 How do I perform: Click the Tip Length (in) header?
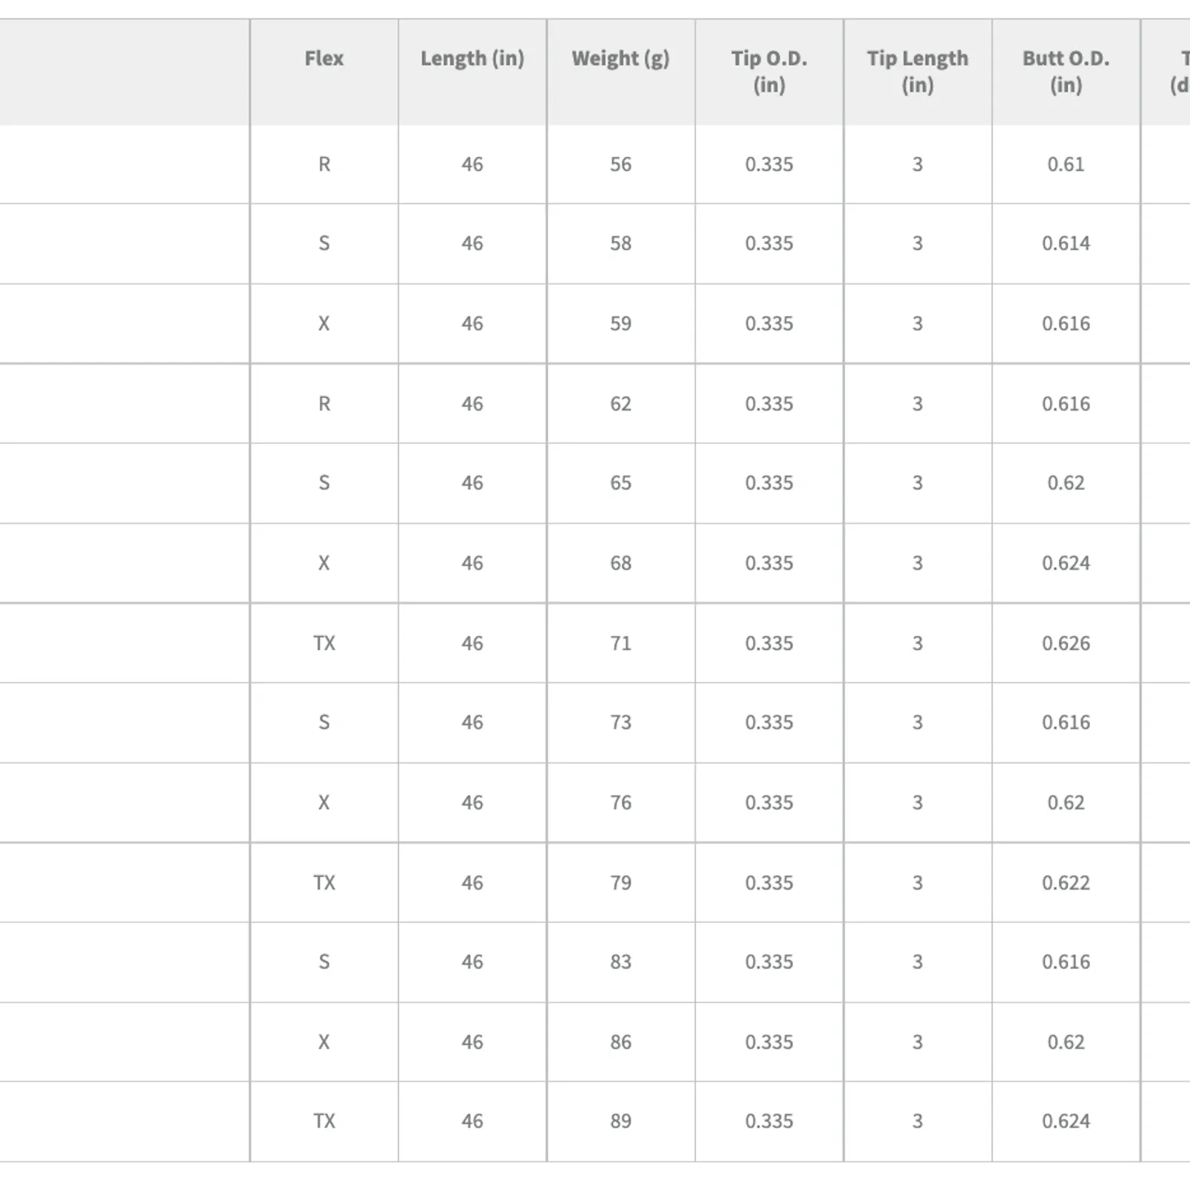tap(917, 71)
